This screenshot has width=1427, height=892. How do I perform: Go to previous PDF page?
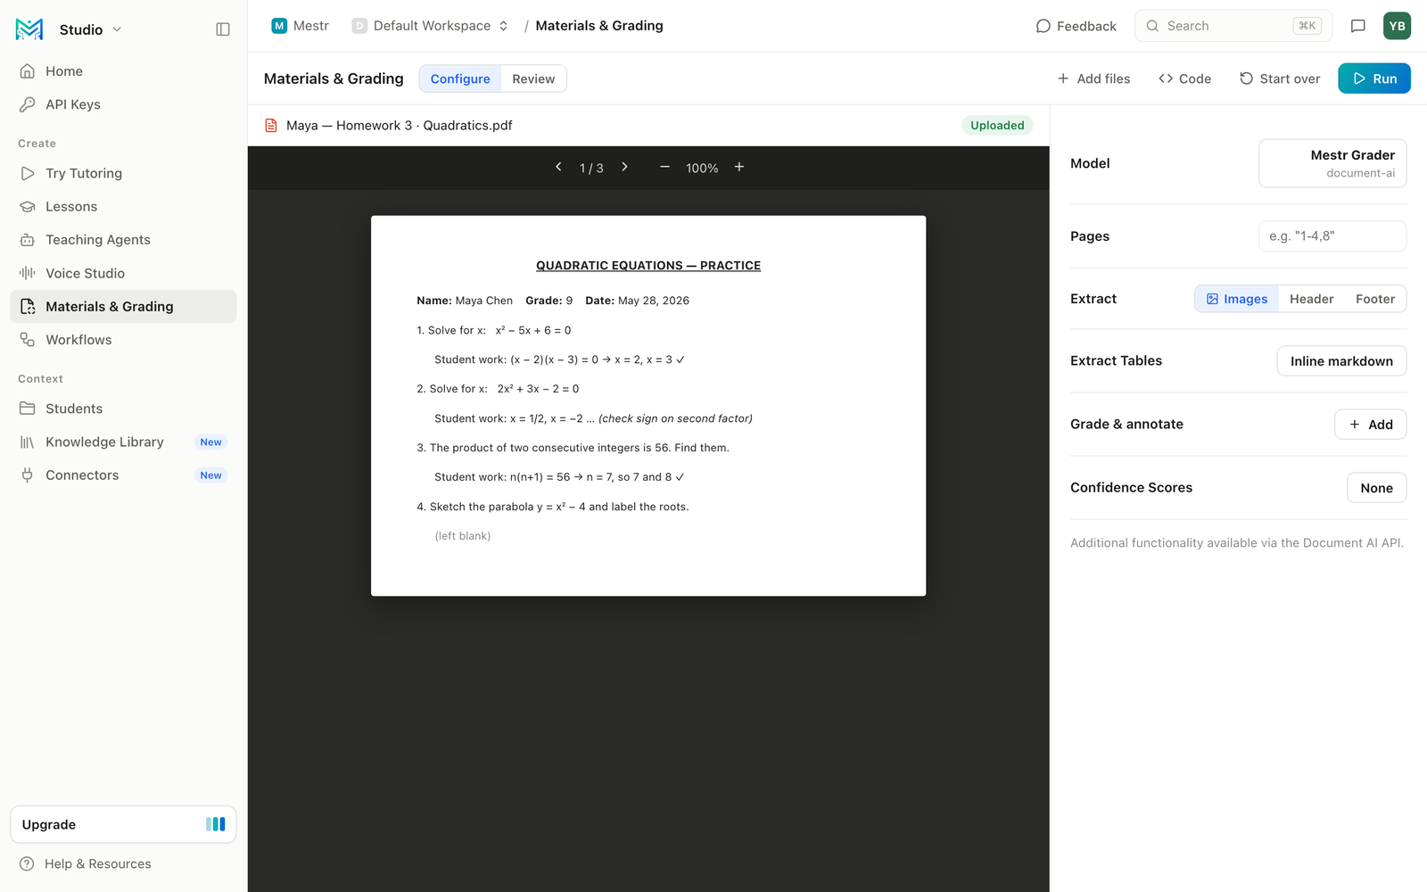[558, 167]
